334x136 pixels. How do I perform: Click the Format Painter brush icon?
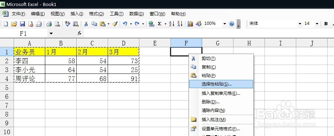[x=115, y=24]
